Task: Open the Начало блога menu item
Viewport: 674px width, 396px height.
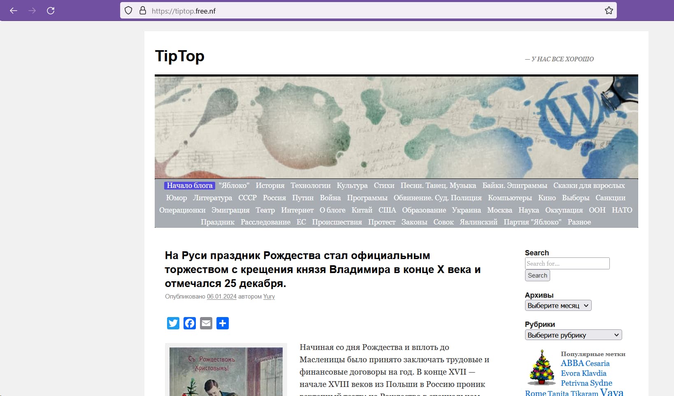Action: point(190,185)
